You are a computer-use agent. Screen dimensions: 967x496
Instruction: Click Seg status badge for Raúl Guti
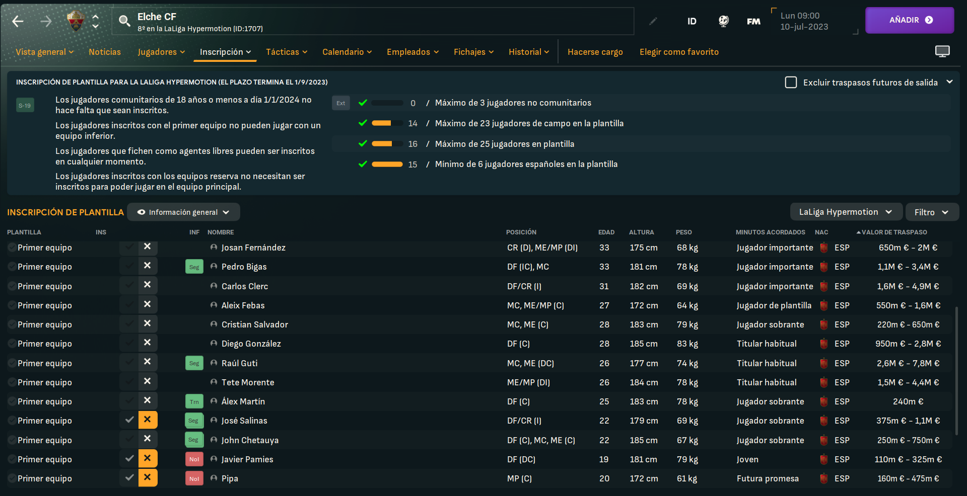[x=194, y=363]
